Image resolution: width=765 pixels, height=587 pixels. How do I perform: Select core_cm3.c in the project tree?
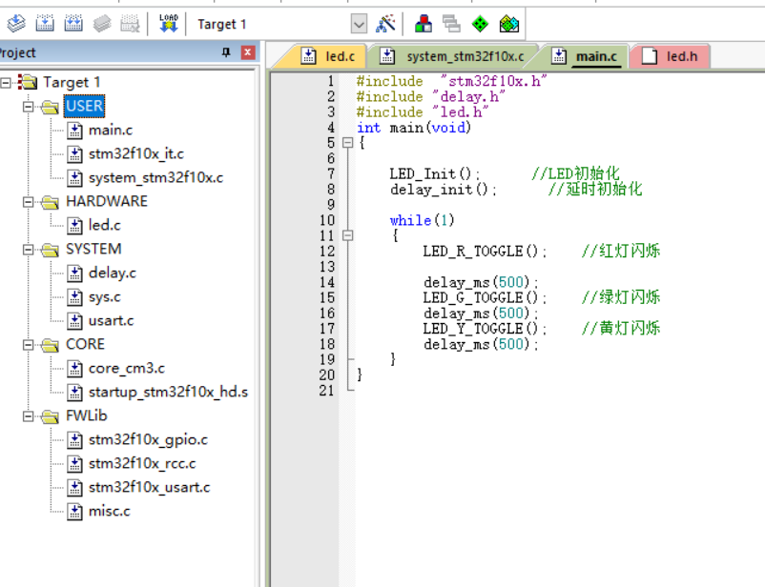tap(127, 368)
